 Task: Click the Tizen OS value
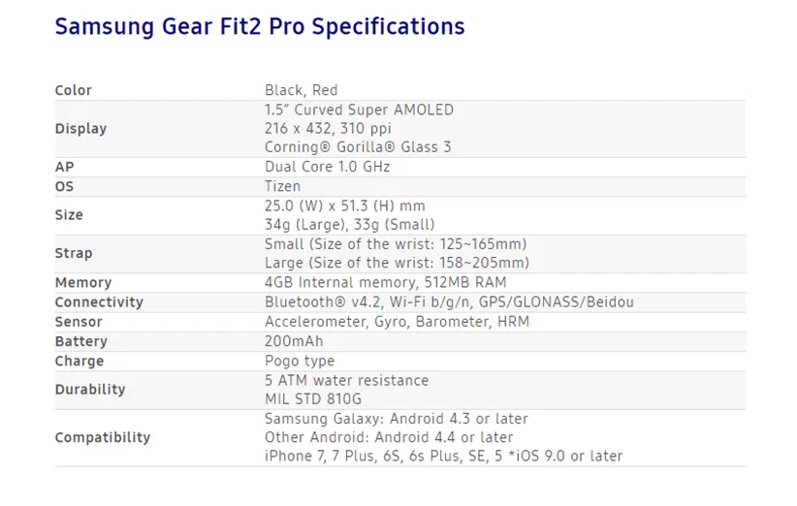point(282,186)
